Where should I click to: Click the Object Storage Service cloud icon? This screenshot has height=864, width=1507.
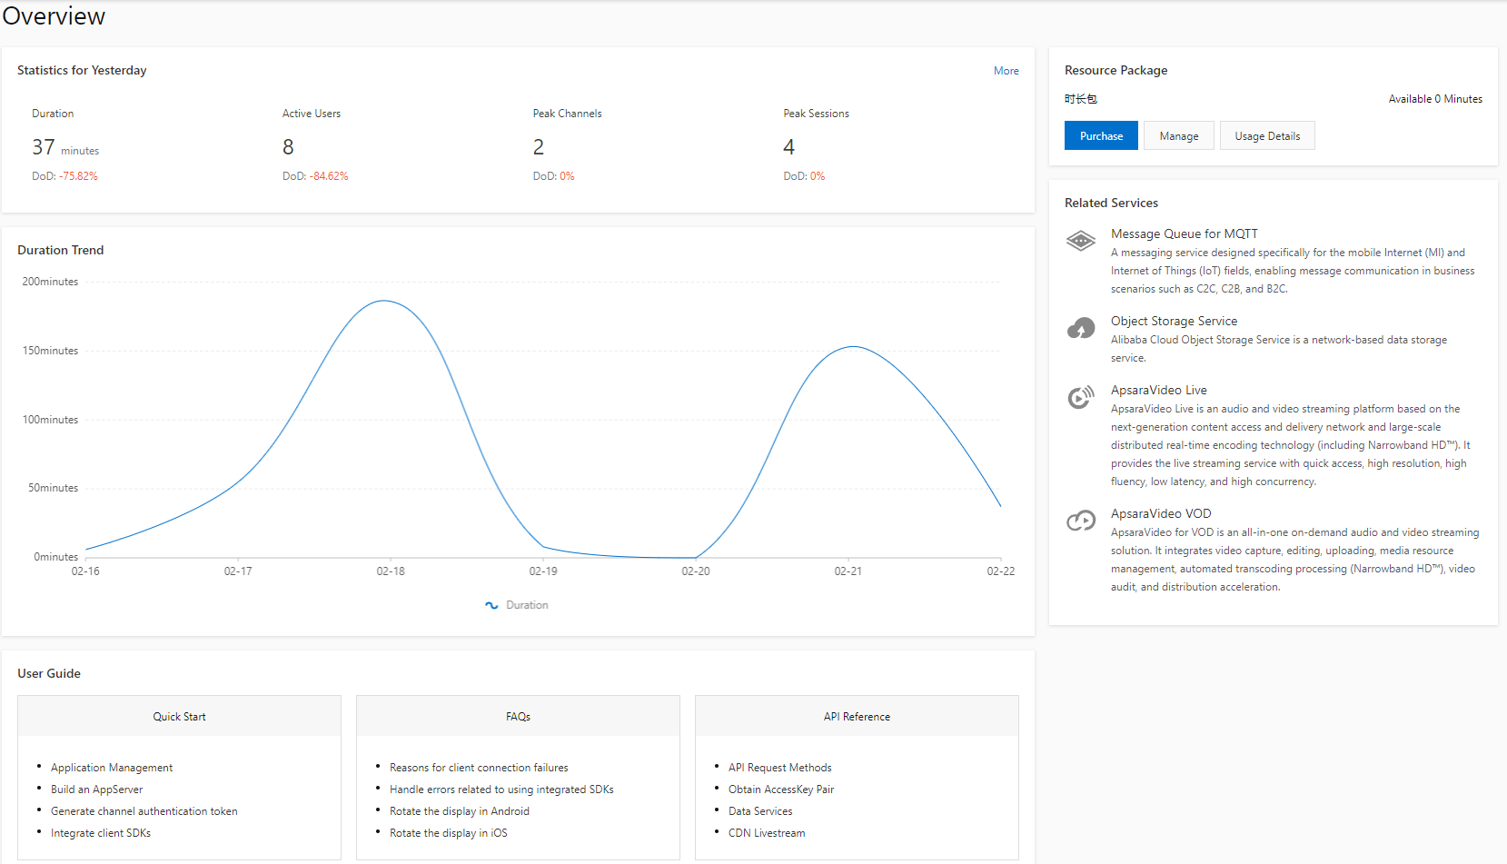tap(1080, 328)
